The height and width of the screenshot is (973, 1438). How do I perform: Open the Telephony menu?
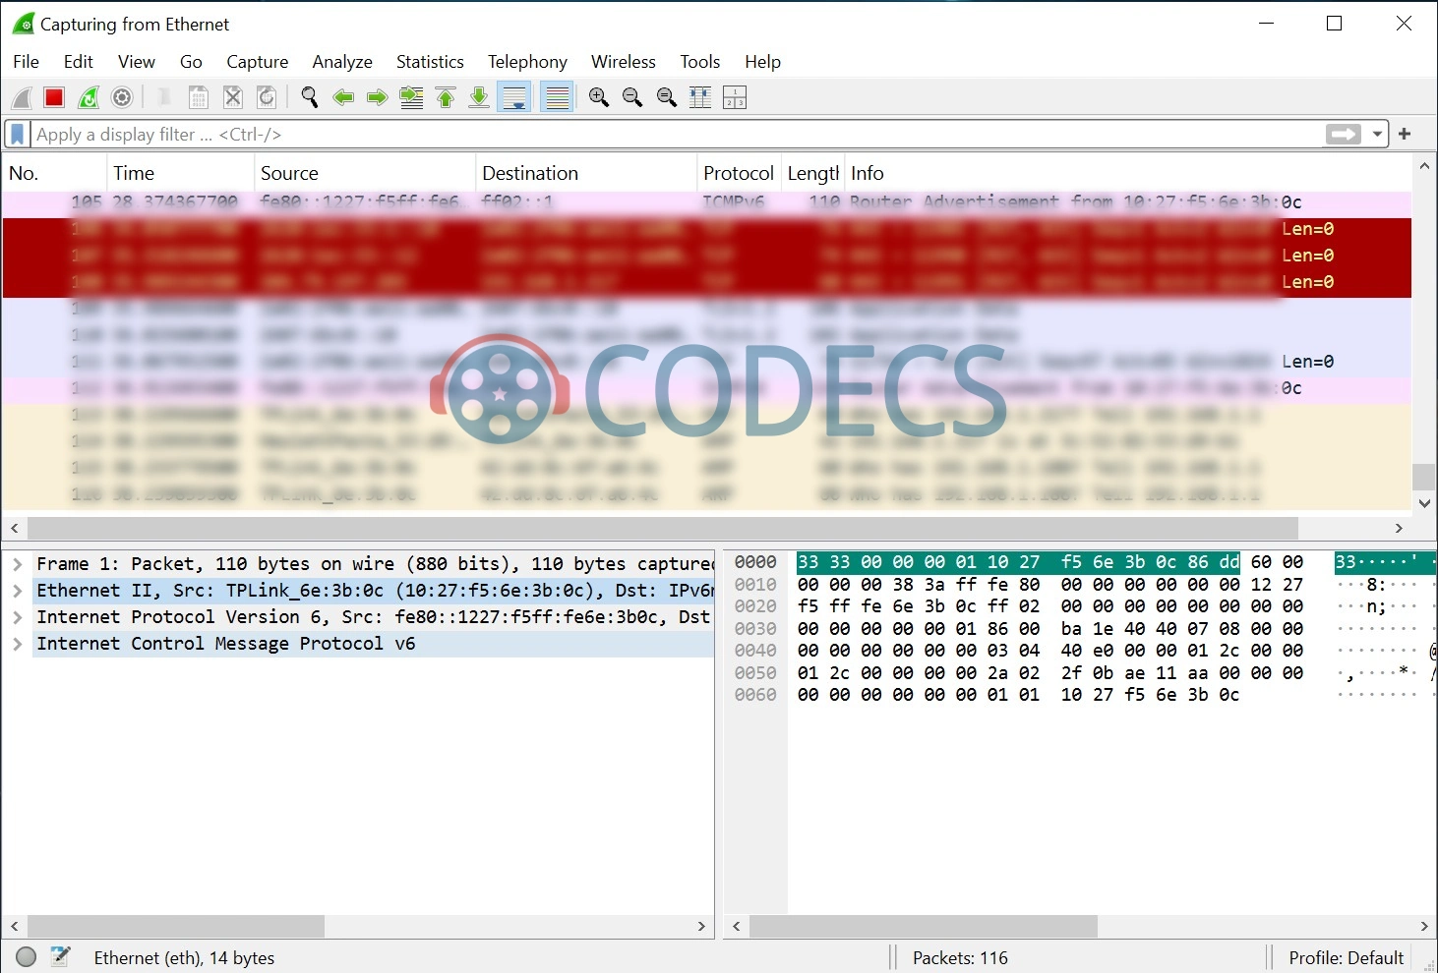pyautogui.click(x=528, y=61)
